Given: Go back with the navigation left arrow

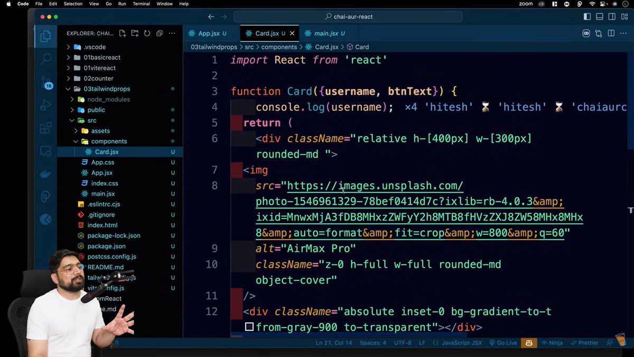Looking at the screenshot, I should point(211,17).
